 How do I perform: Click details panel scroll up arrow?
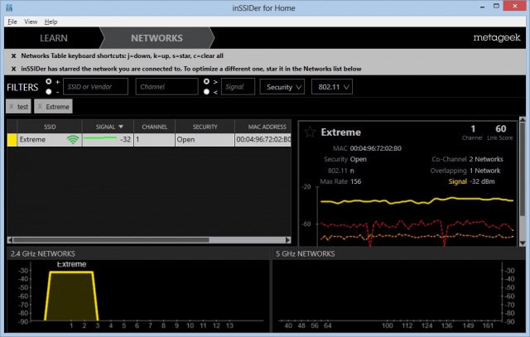(523, 119)
